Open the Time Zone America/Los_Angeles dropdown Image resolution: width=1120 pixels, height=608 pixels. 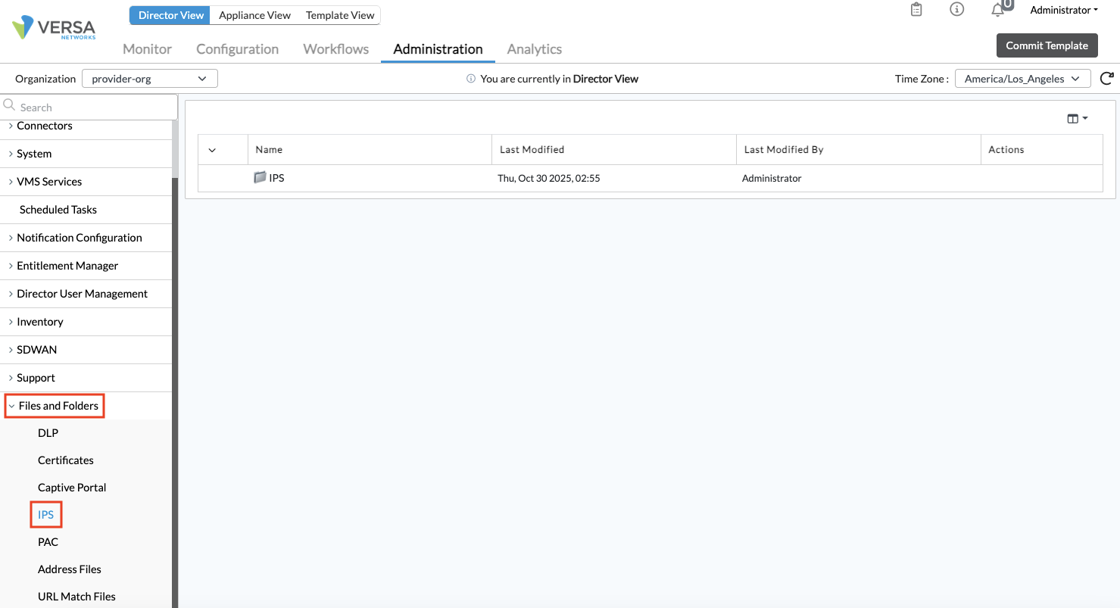[1022, 79]
